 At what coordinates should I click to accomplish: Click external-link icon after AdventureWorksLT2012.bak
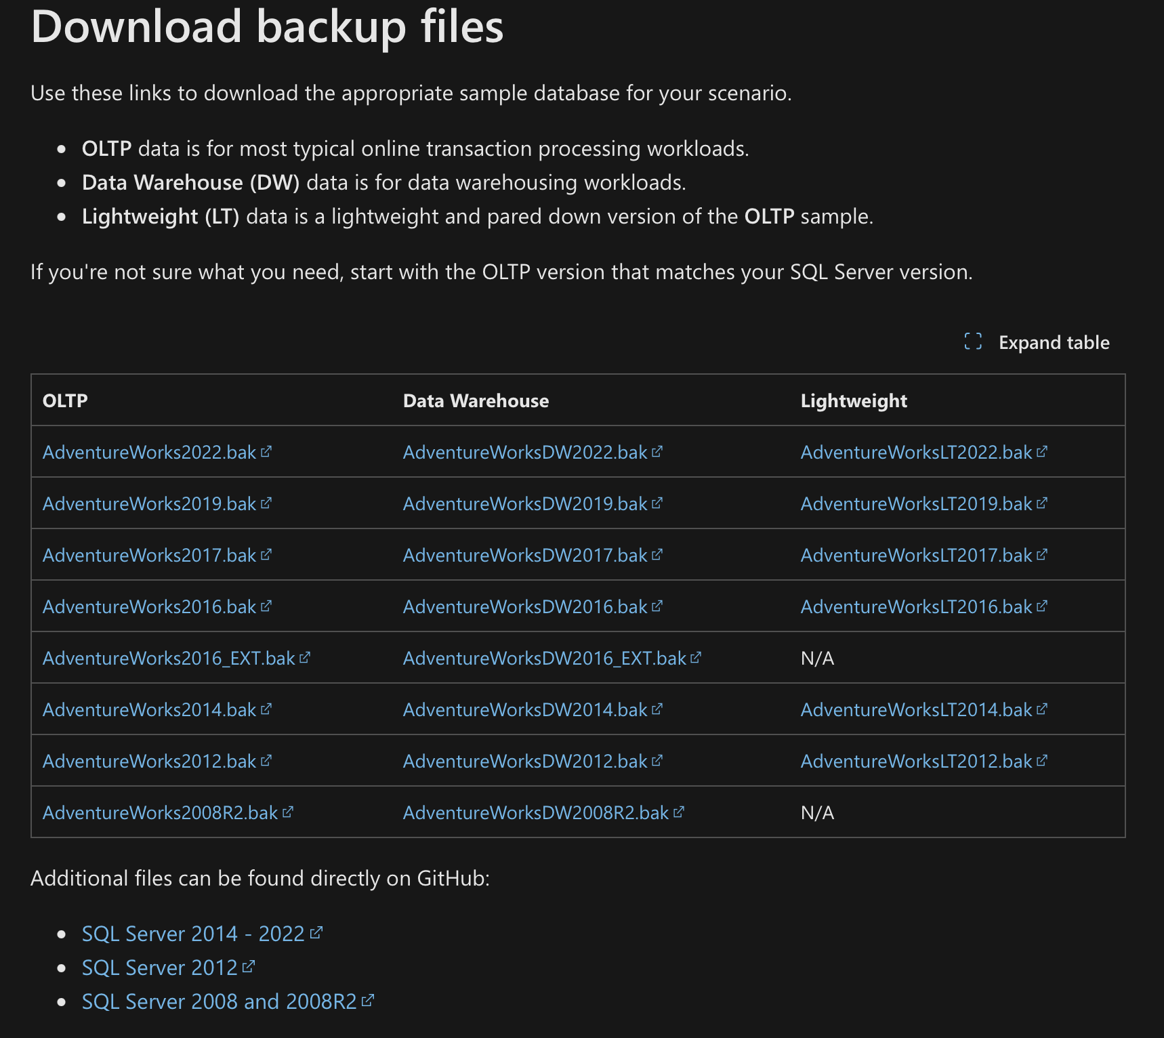(1041, 760)
